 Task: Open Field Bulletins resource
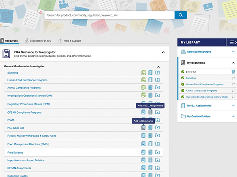(x=15, y=153)
